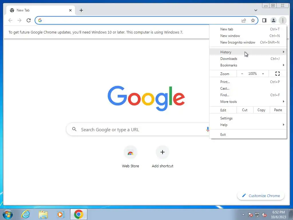Viewport: 293px width, 220px height.
Task: Open a New Incognito window
Action: [x=248, y=42]
